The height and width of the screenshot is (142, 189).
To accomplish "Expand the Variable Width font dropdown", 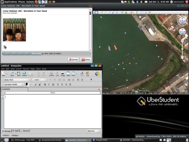I will 14,85.
